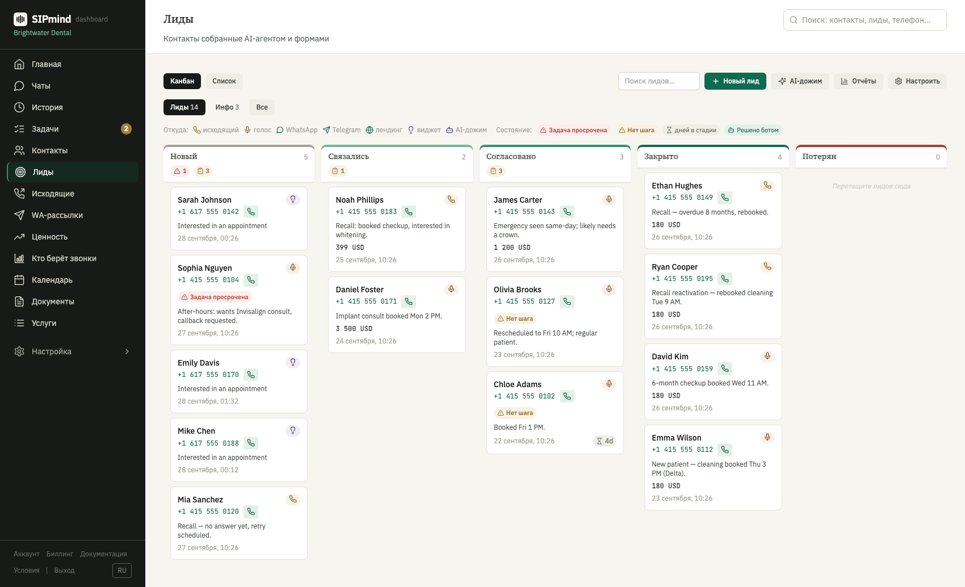Open Задачи in the sidebar
965x587 pixels.
(x=73, y=129)
